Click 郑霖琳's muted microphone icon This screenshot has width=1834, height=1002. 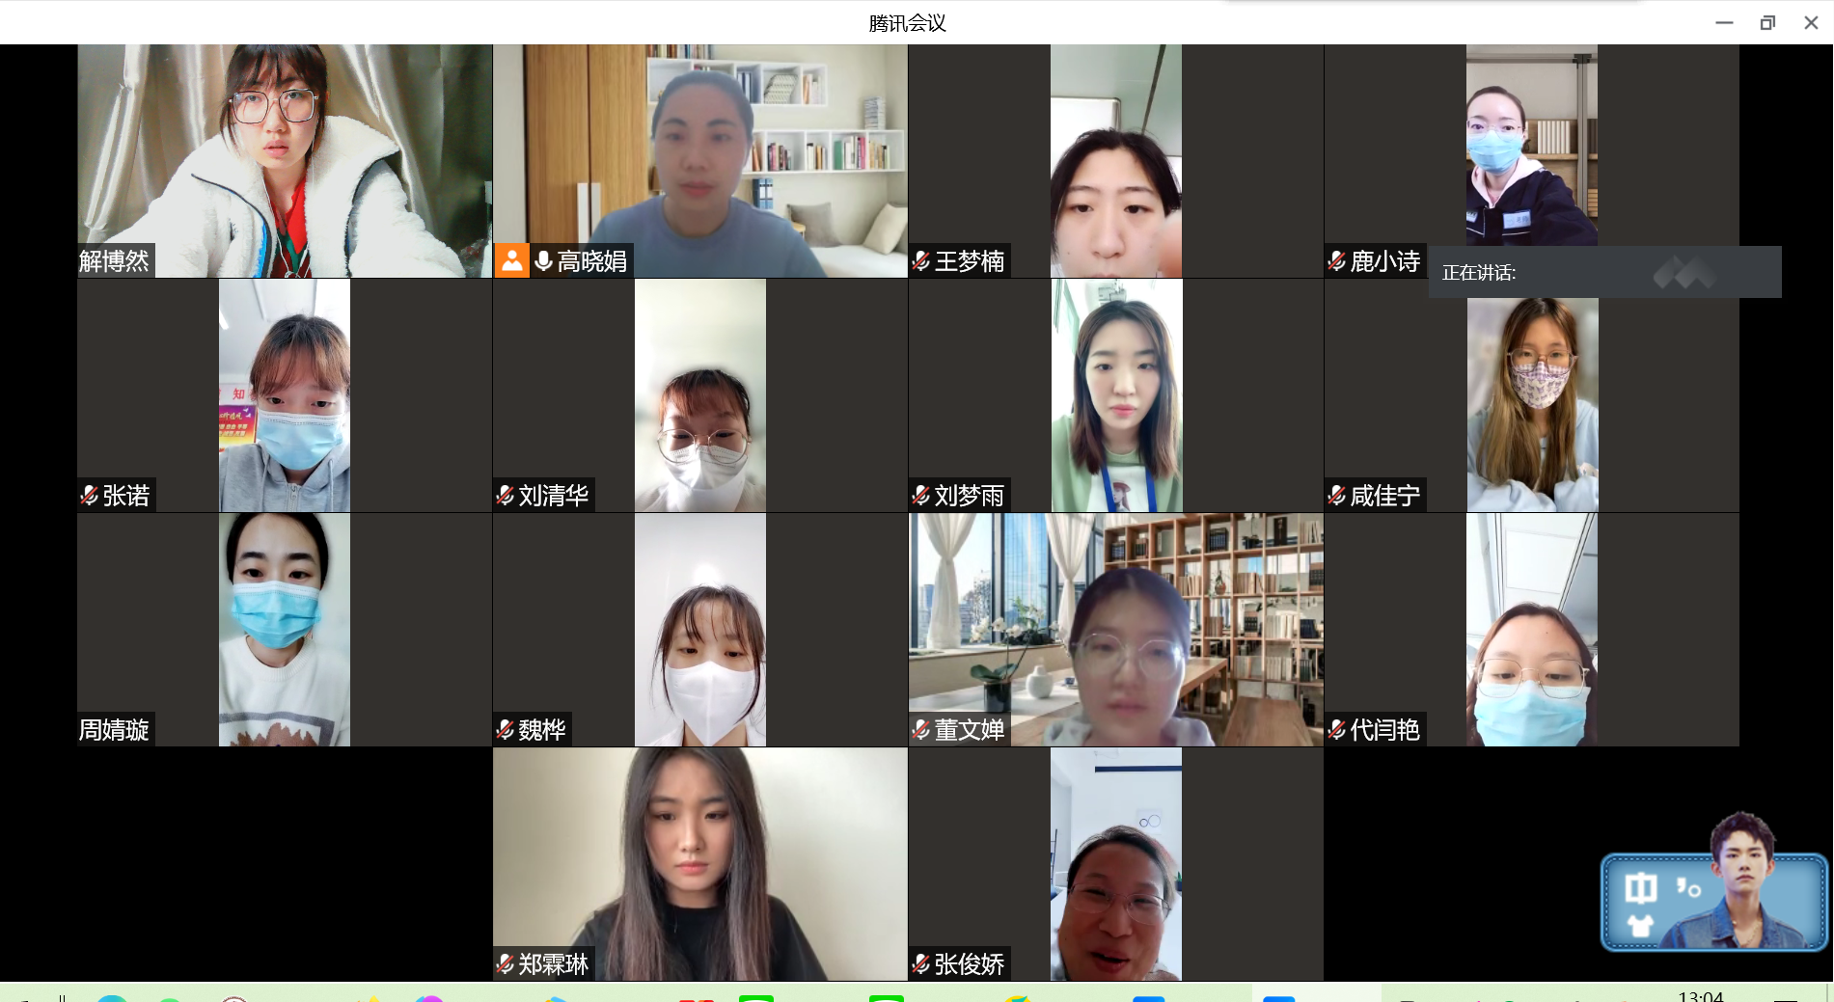(x=506, y=963)
